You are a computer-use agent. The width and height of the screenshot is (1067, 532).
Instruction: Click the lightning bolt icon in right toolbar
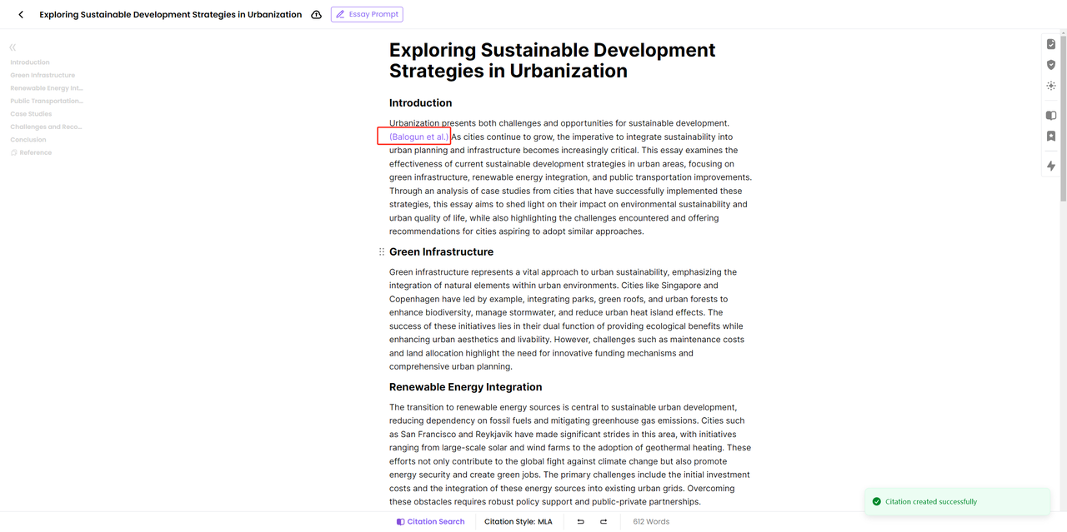pos(1051,167)
